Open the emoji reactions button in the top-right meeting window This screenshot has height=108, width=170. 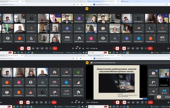pos(133,48)
